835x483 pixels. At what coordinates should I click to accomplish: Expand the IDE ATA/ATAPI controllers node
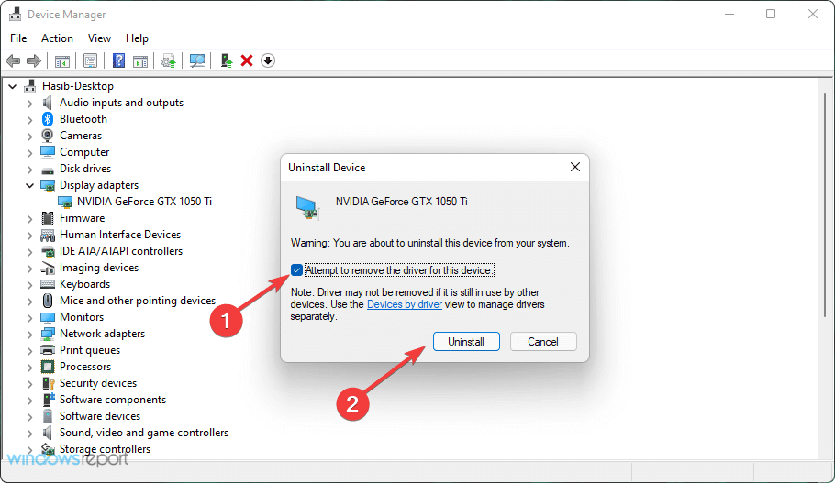pos(29,252)
